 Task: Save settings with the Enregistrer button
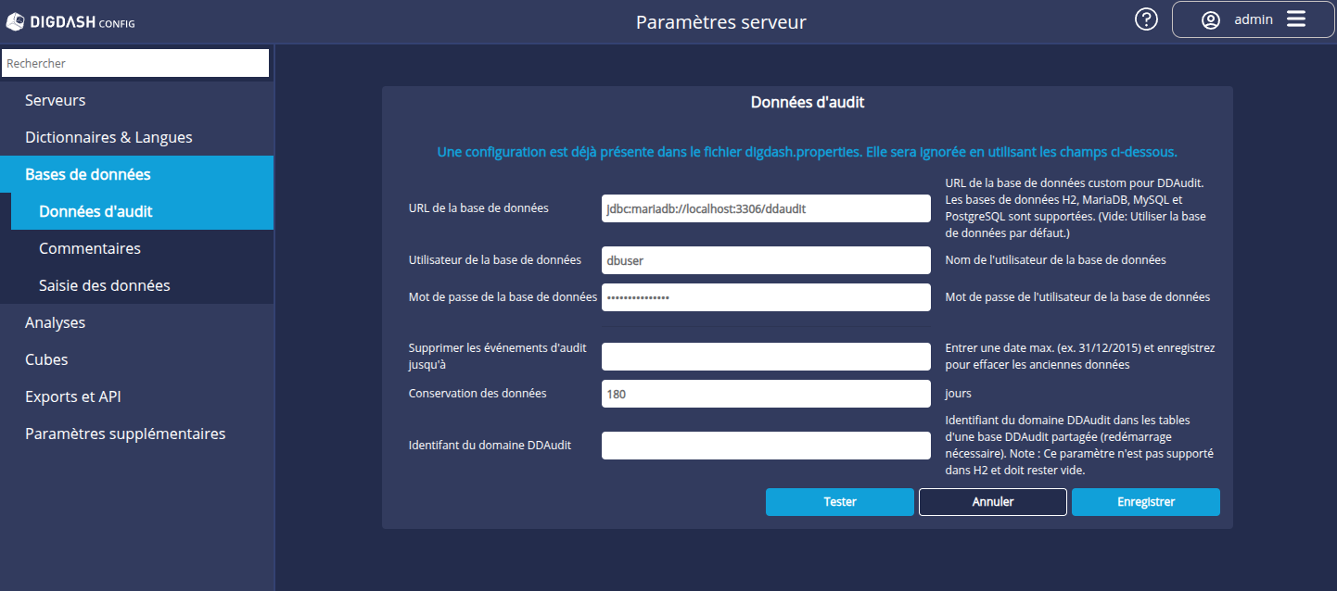tap(1145, 501)
